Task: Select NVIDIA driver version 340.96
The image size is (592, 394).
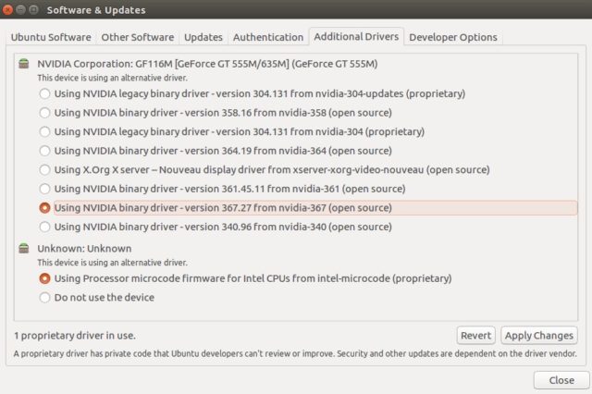Action: [44, 227]
